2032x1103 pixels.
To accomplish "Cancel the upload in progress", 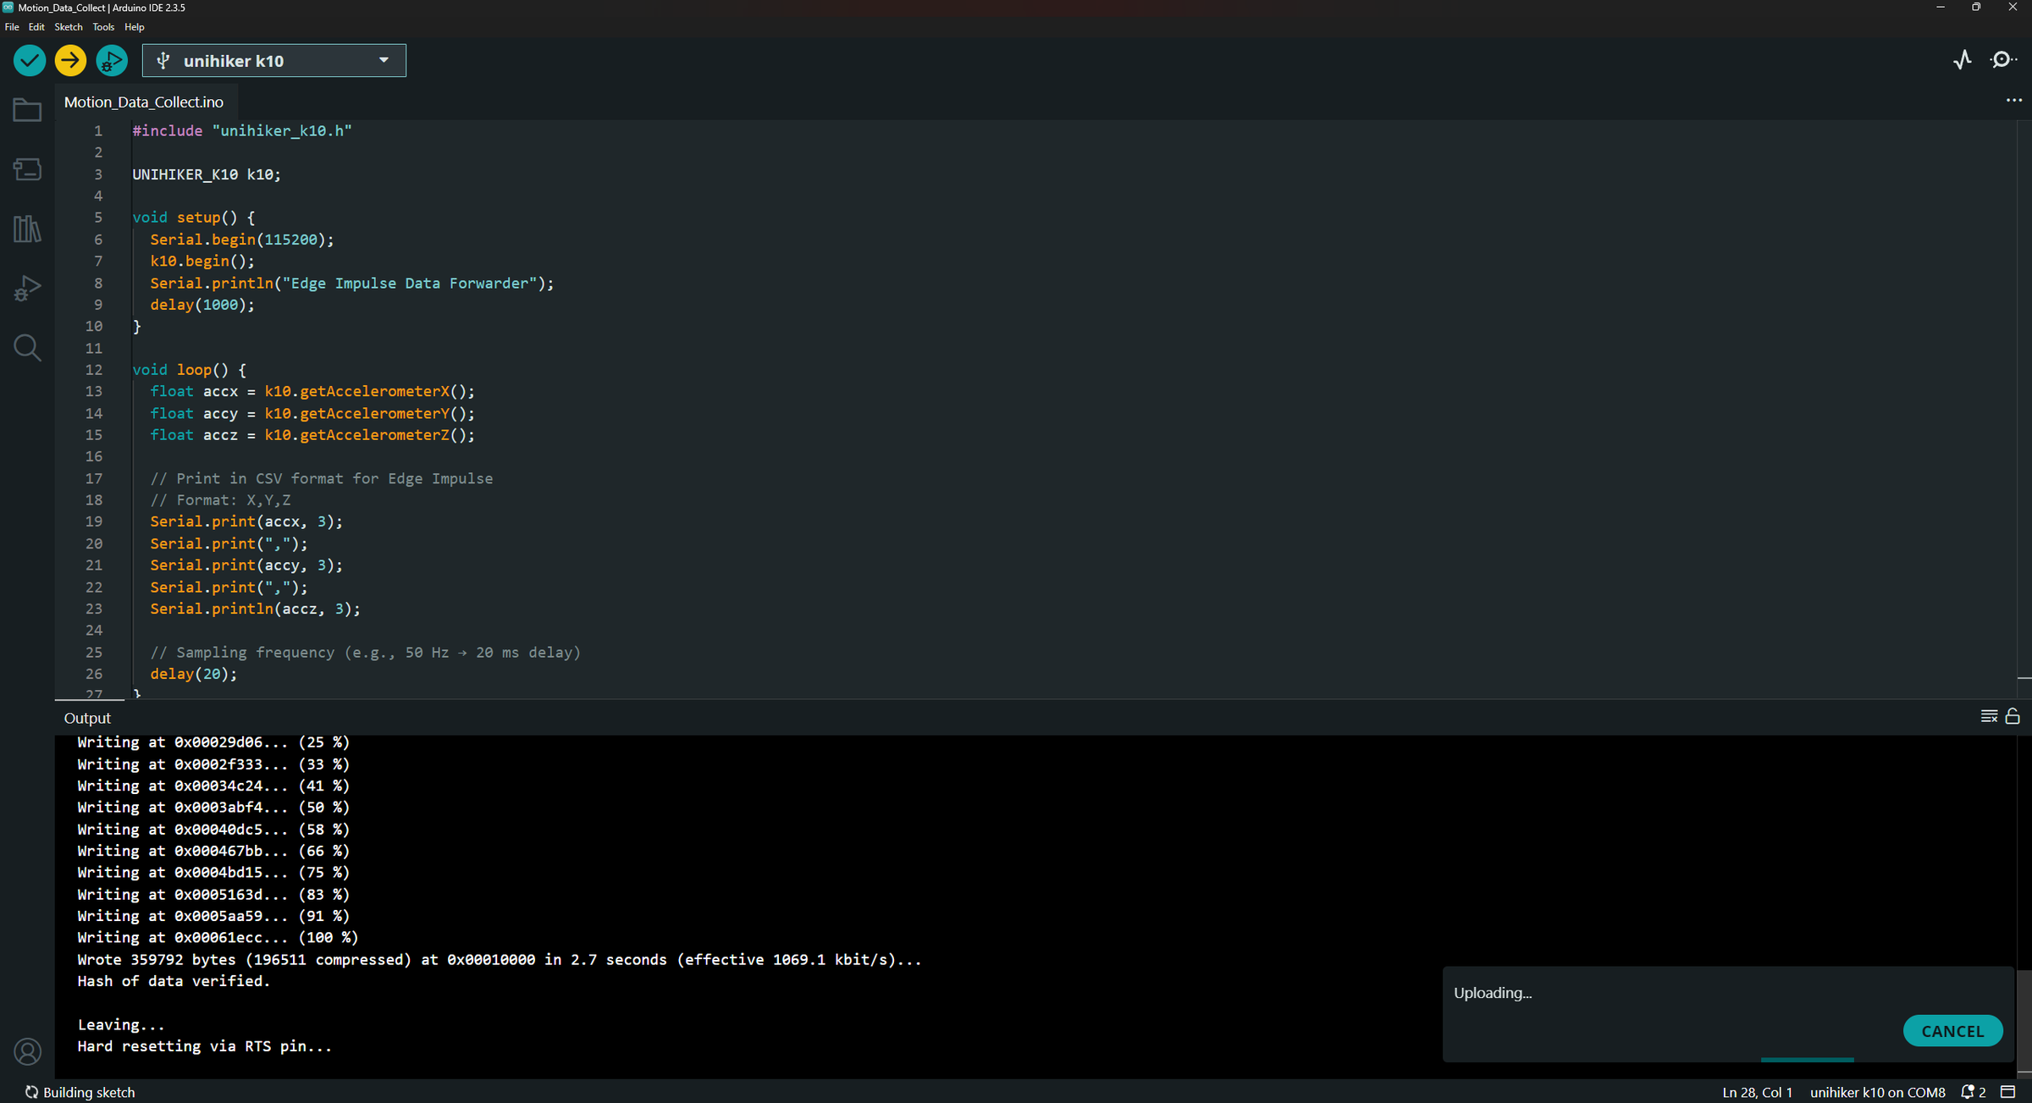I will [x=1952, y=1031].
